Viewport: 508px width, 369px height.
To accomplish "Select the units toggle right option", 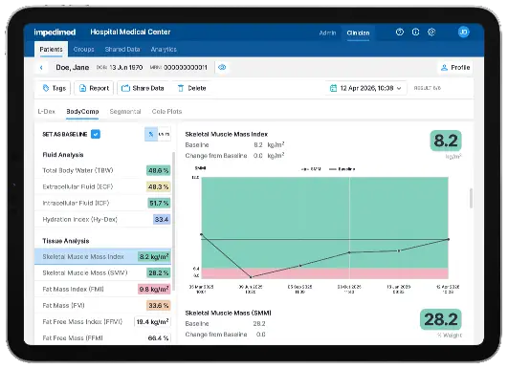I will point(164,134).
